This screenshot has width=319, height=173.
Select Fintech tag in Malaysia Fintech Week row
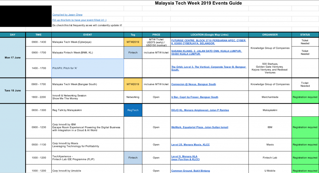click(x=133, y=53)
